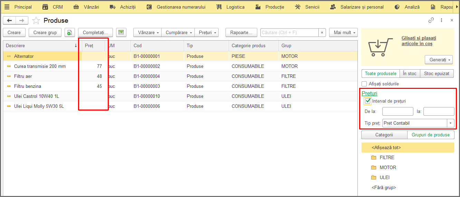This screenshot has height=197, width=460.
Task: Click the Producție factory icon
Action: coord(258,7)
